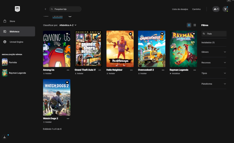
Task: Open the Epic Games logo home
Action: [17, 9]
